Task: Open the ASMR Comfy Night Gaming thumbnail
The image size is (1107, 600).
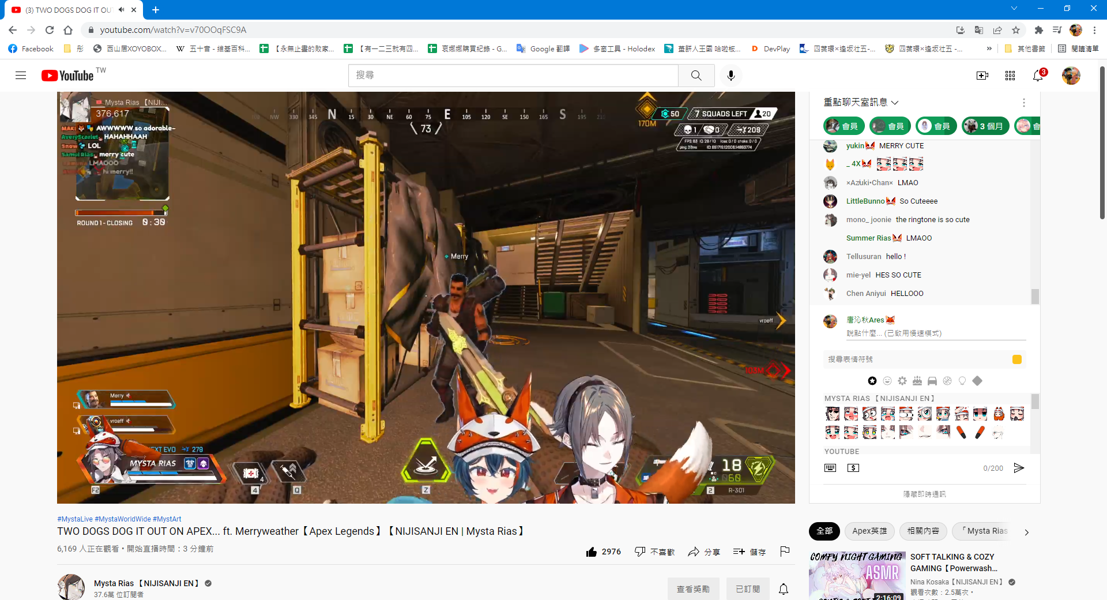Action: (857, 576)
